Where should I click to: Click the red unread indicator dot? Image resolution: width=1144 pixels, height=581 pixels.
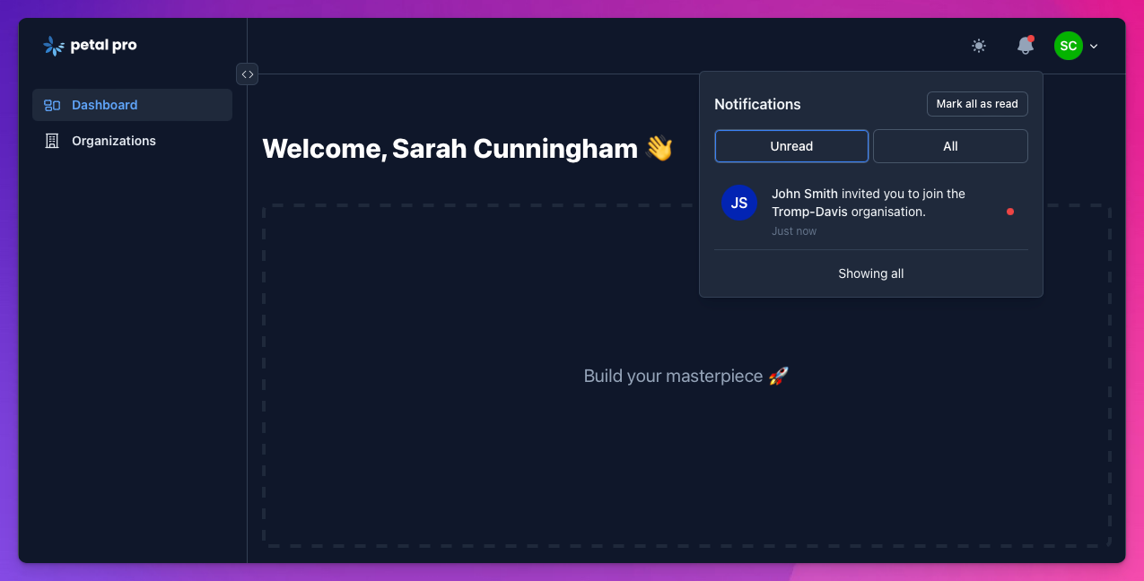point(1010,212)
